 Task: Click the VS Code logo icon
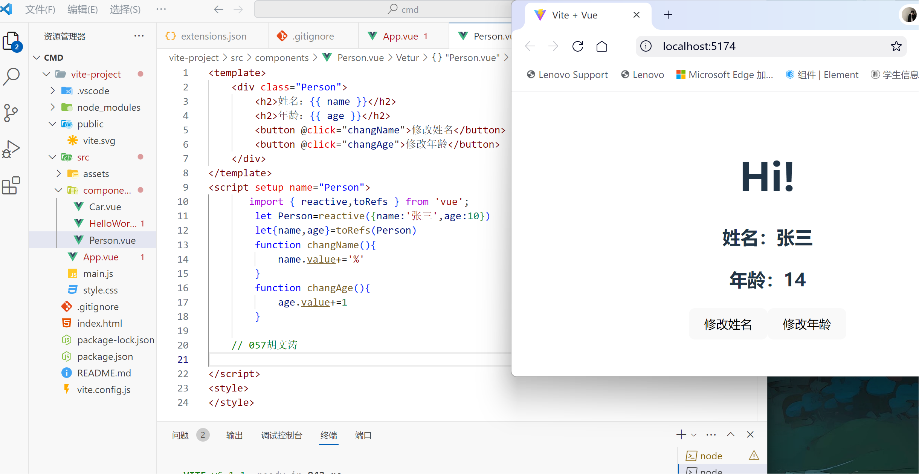pyautogui.click(x=6, y=9)
